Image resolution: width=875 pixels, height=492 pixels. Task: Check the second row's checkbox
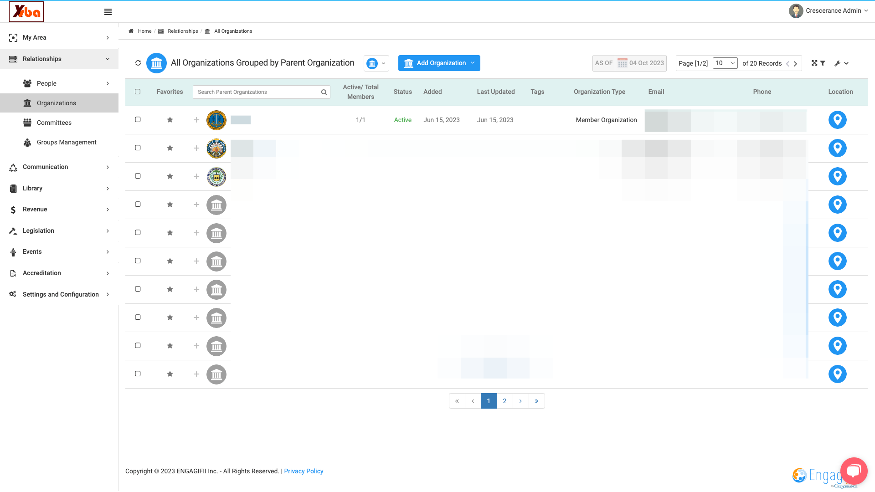pyautogui.click(x=138, y=148)
